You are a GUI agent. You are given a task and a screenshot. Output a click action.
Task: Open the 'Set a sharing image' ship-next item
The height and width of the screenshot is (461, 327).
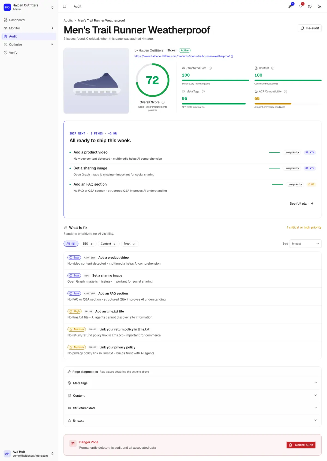click(x=193, y=171)
